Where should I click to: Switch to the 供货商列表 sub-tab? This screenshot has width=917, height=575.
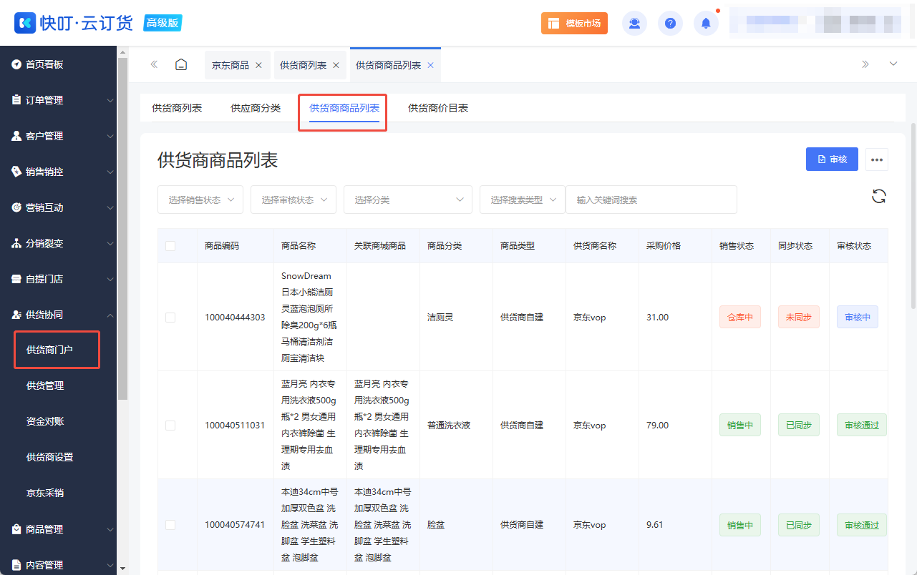coord(177,108)
